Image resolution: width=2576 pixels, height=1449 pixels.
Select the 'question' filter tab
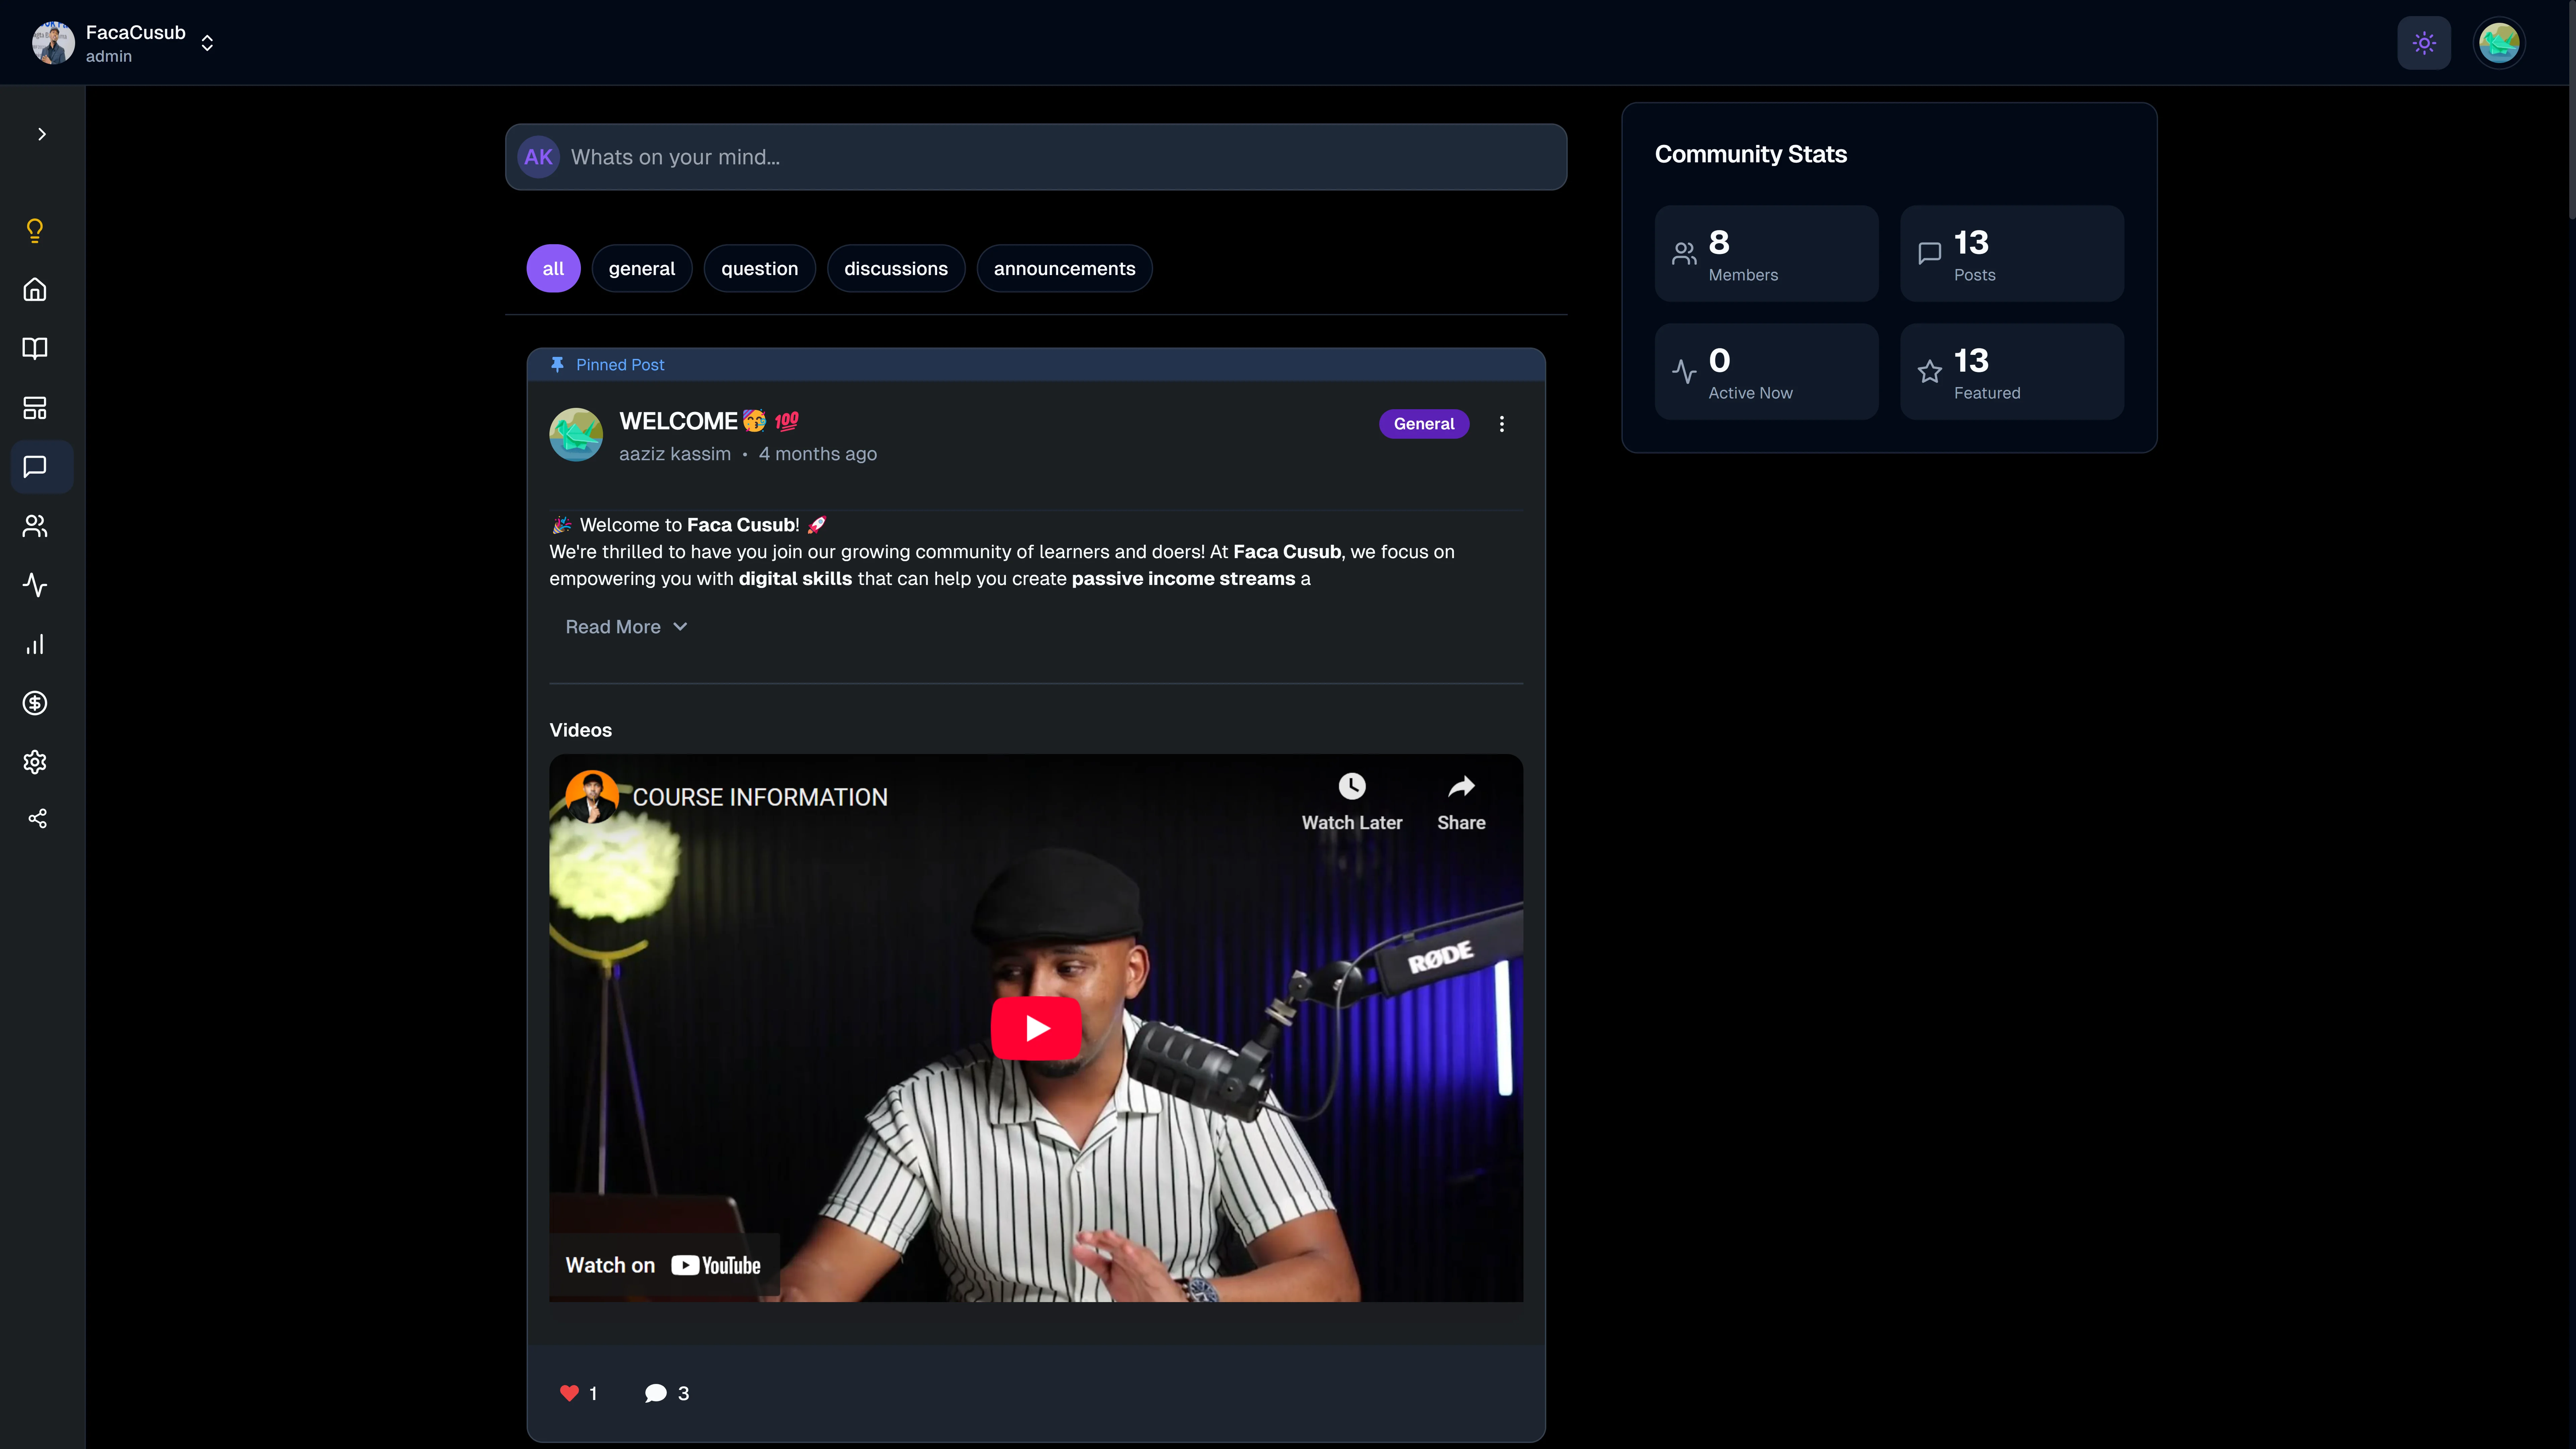(x=760, y=269)
